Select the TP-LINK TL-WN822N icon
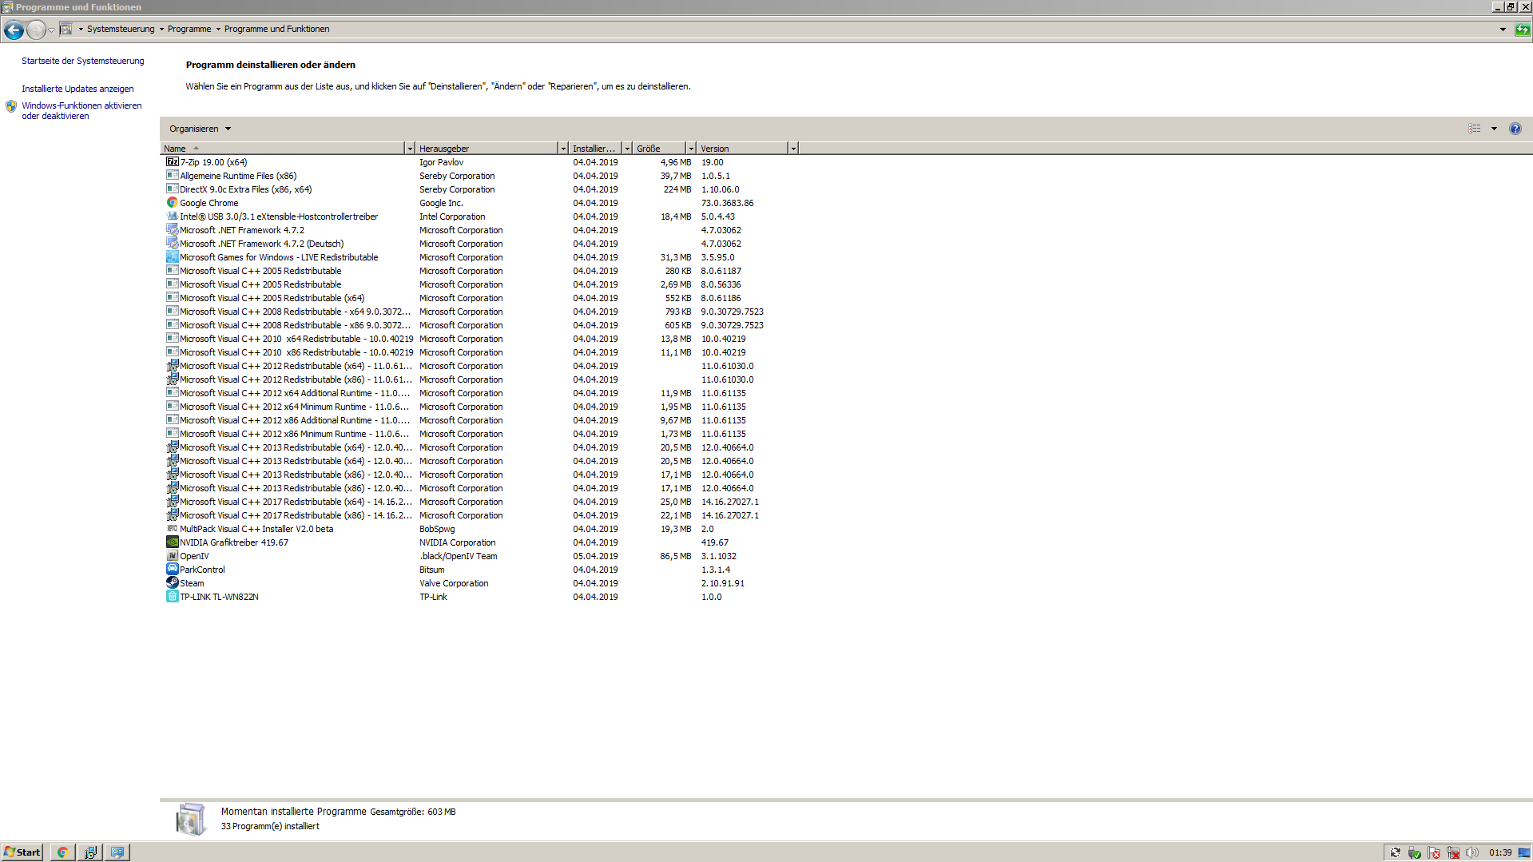Screen dimensions: 1533x862 coord(172,597)
